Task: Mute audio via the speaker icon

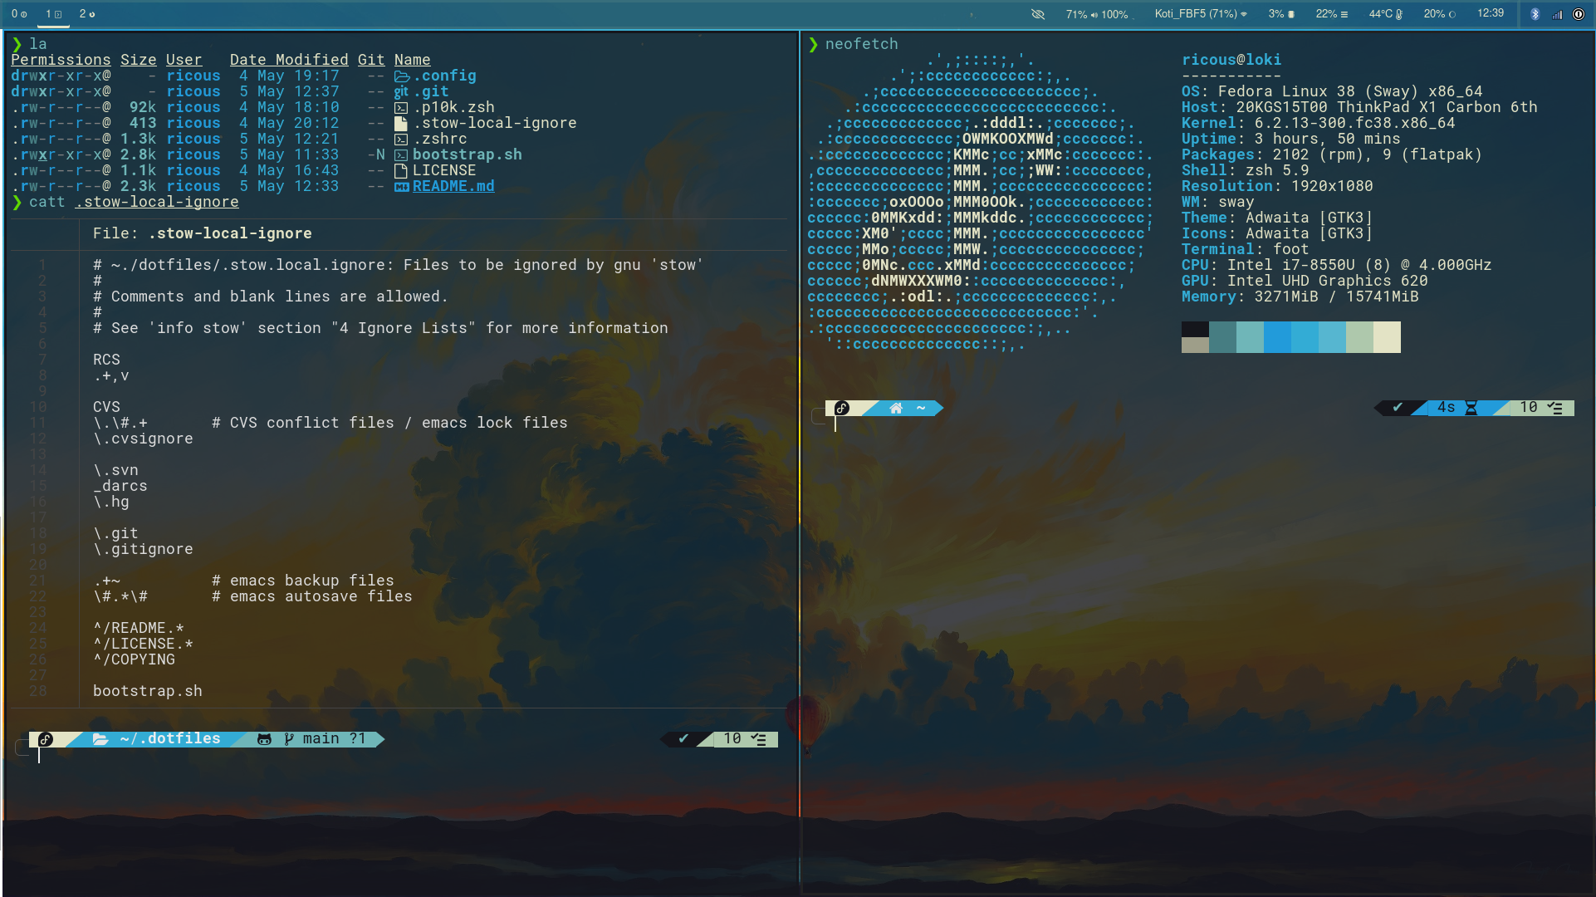Action: point(1094,14)
